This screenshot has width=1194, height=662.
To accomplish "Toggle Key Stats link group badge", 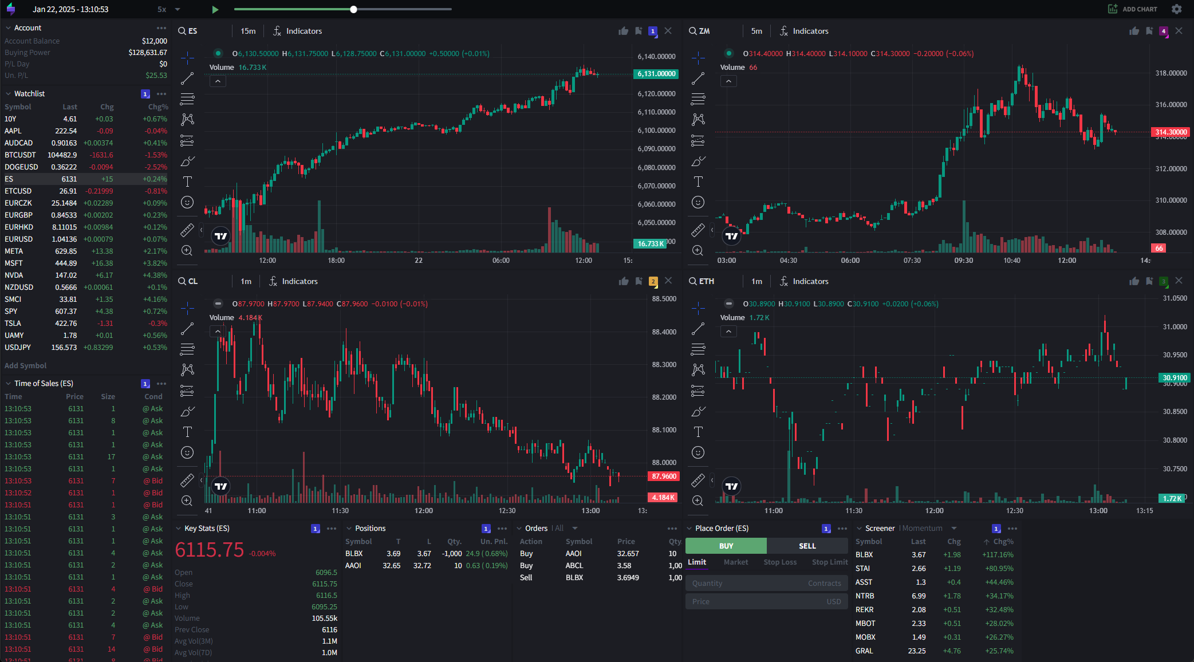I will point(316,529).
